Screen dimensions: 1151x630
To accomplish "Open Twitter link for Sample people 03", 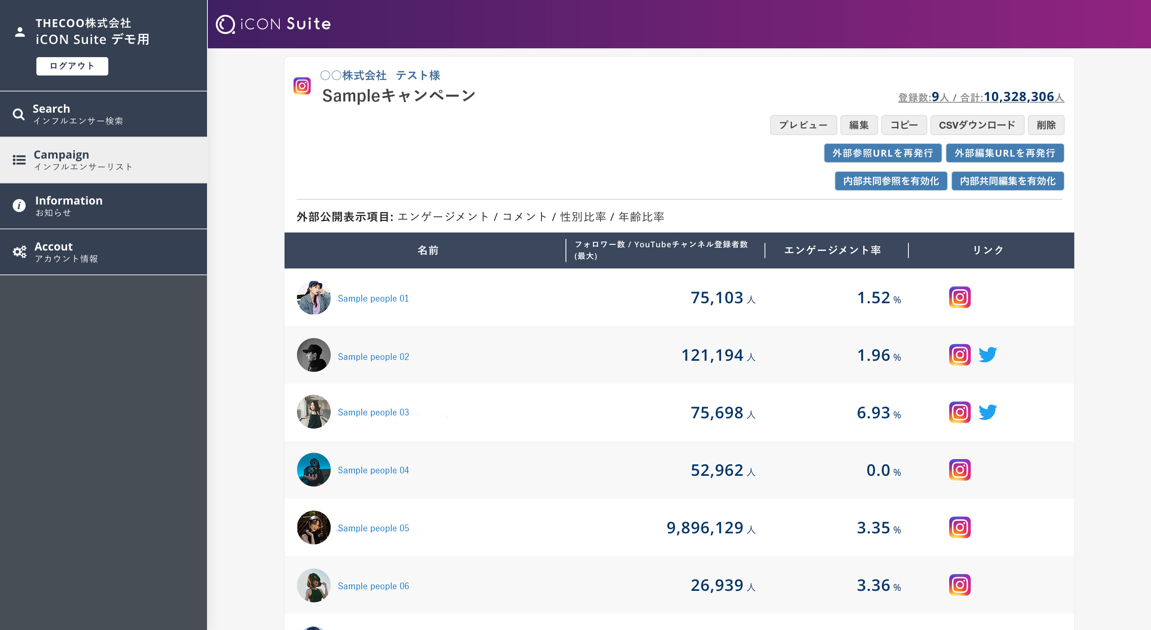I will [987, 412].
